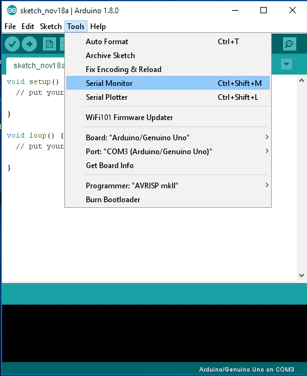Open the tab options dropdown arrow
The image size is (307, 376).
tap(286, 64)
